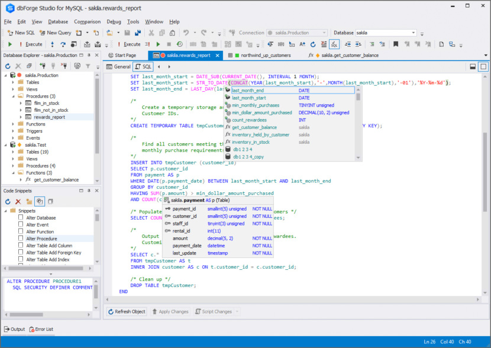Toggle a bookmark on current line
The height and width of the screenshot is (348, 491).
[396, 44]
